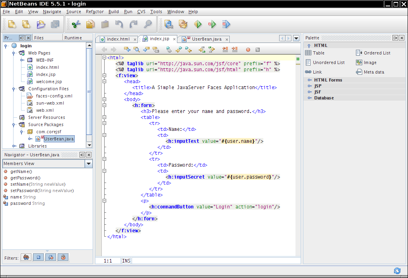
Task: Collapse the Web Pages tree node
Action: 14,53
